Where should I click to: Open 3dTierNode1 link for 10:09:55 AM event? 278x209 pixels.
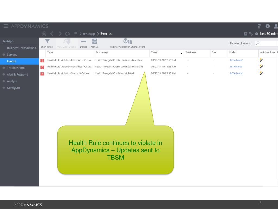coord(236,73)
